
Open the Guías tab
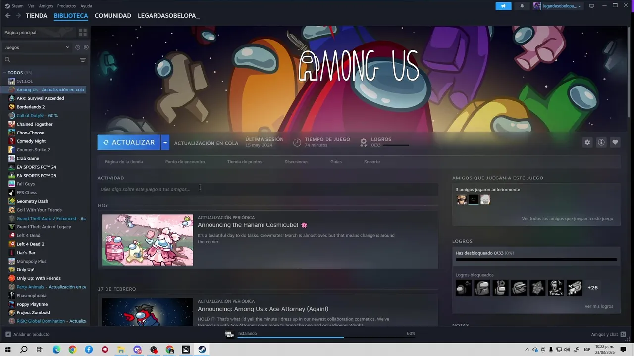point(336,162)
